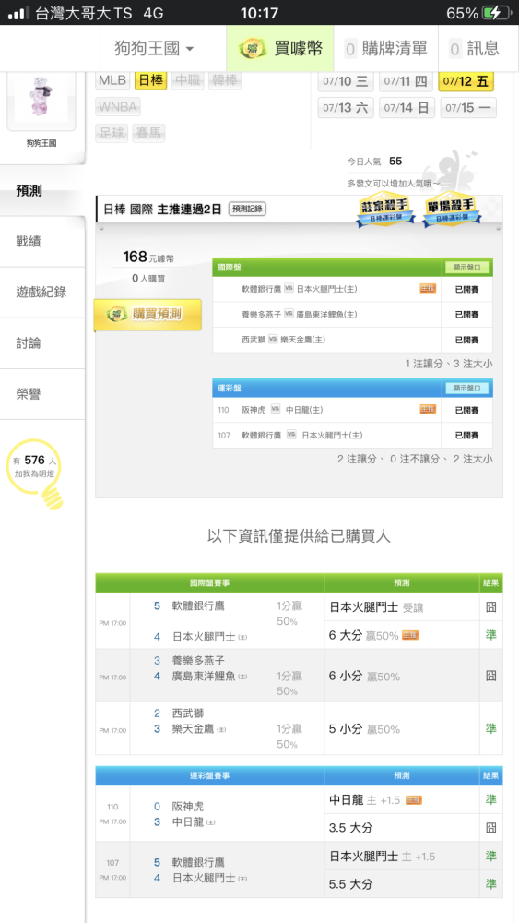This screenshot has height=923, width=519.
Task: Click the 預測記錄 button
Action: tap(247, 209)
